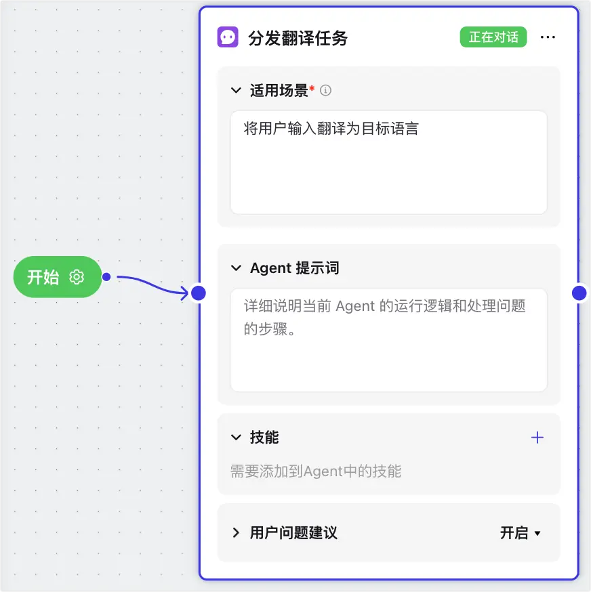591x592 pixels.
Task: Click the left input port of the agent node
Action: coord(198,293)
